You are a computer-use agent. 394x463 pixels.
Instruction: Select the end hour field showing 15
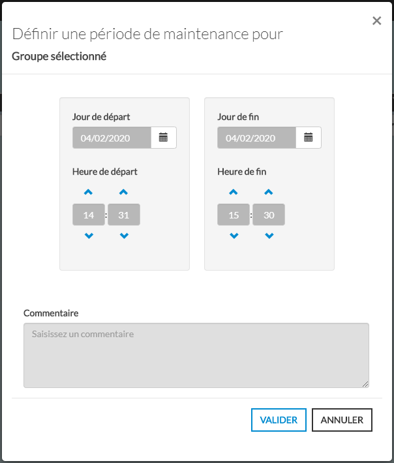(x=234, y=215)
